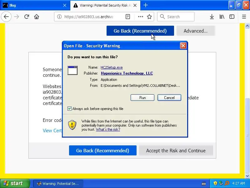This screenshot has height=188, width=250.
Task: Open the What's the risk? link
Action: (108, 129)
